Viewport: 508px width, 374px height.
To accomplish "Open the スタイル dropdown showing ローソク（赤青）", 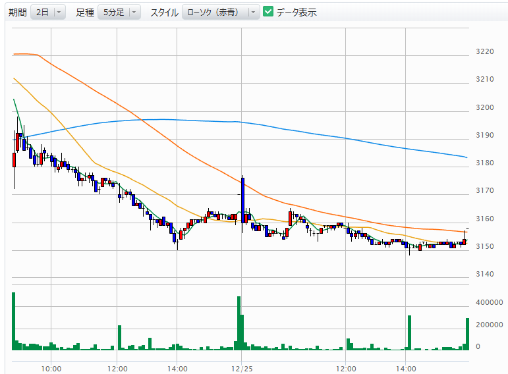I will click(221, 13).
